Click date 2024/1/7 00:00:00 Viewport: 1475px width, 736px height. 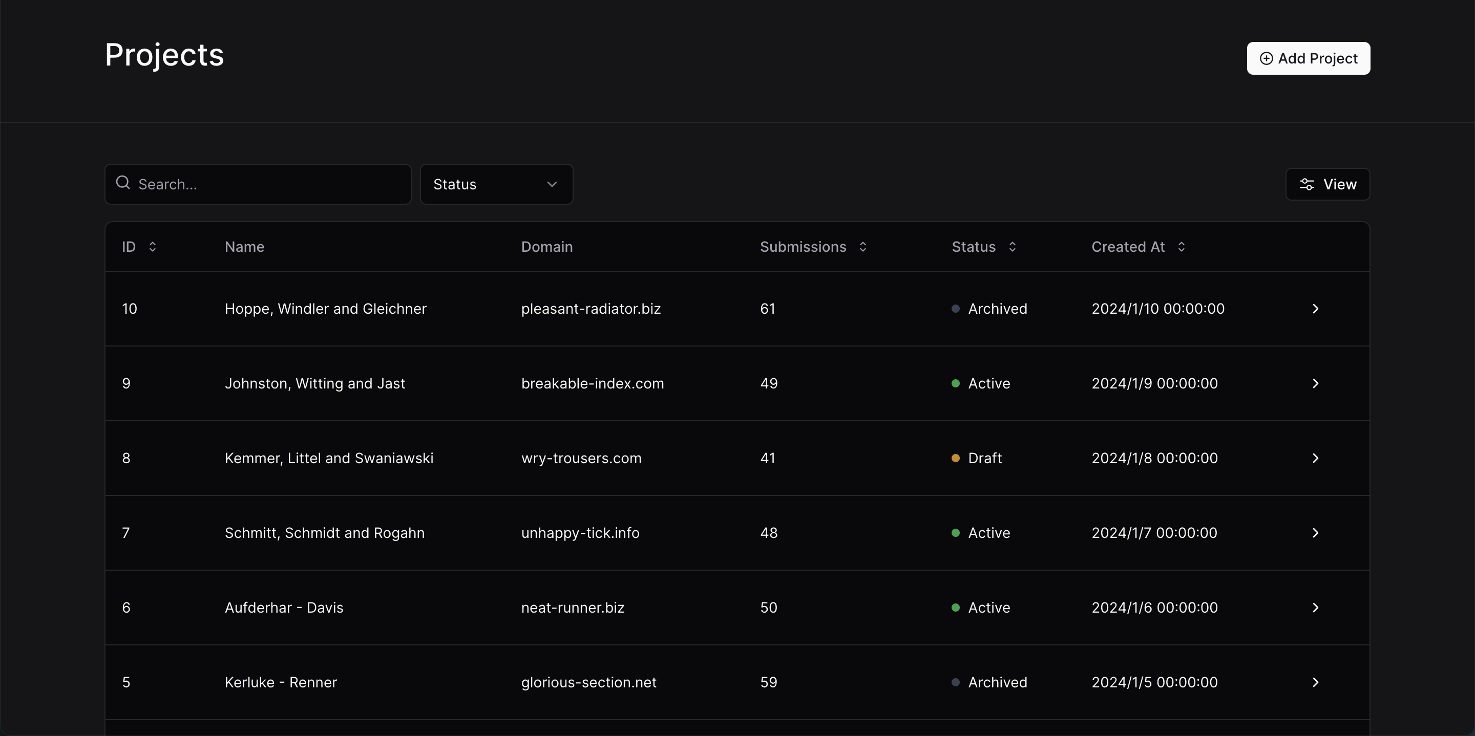point(1154,533)
